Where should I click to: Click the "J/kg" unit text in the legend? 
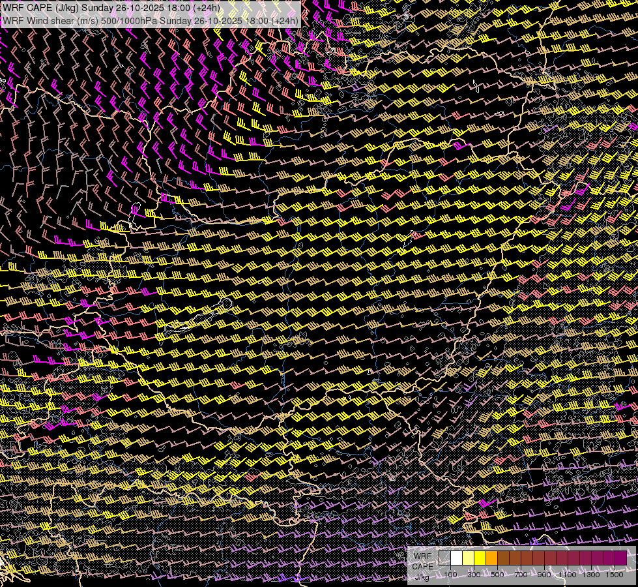click(x=422, y=577)
